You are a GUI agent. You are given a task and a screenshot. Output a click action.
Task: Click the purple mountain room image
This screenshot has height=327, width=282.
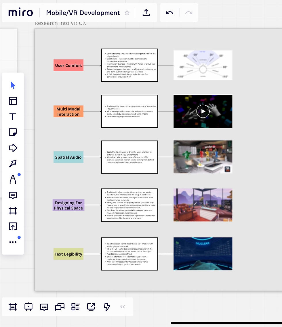point(203,205)
